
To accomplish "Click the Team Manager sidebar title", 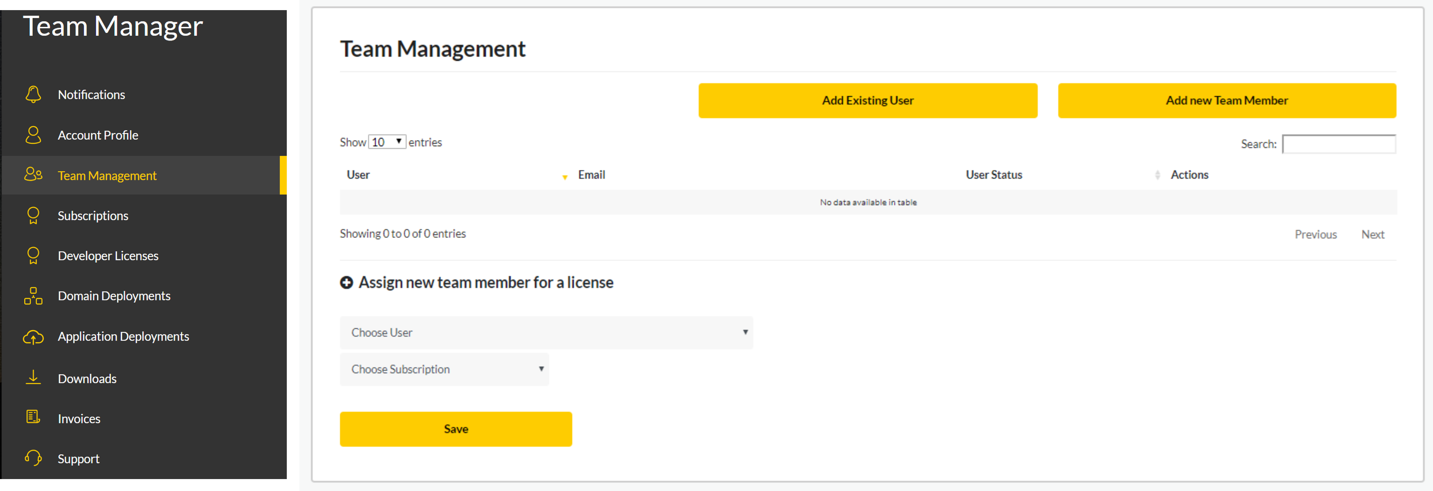I will pyautogui.click(x=113, y=26).
